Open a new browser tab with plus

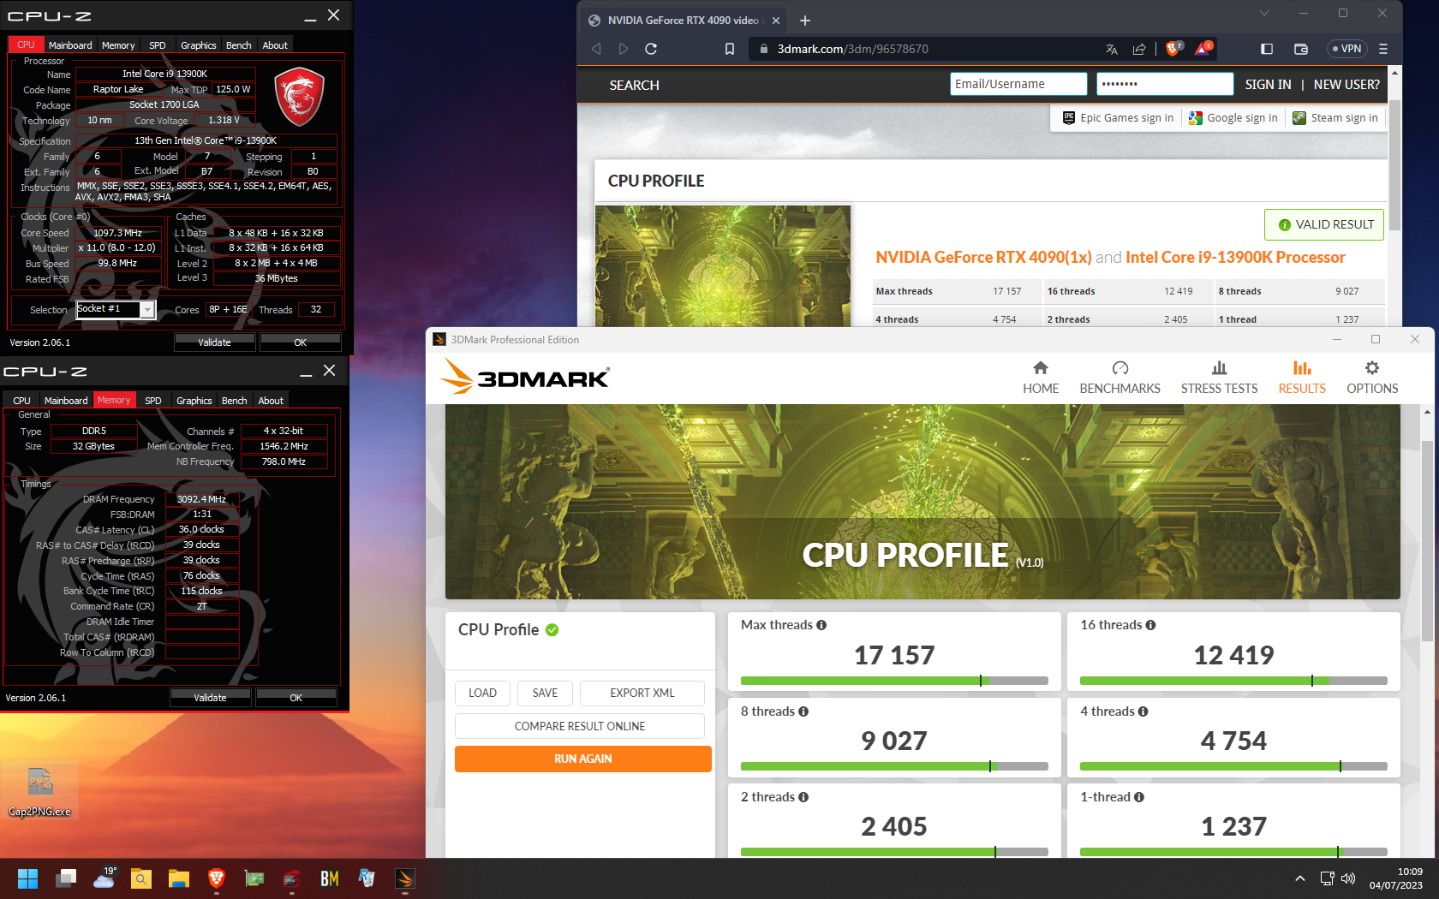(x=805, y=21)
